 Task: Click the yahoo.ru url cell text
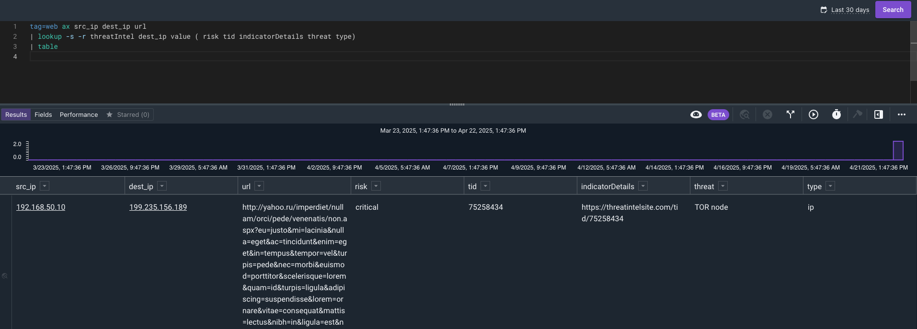point(295,264)
